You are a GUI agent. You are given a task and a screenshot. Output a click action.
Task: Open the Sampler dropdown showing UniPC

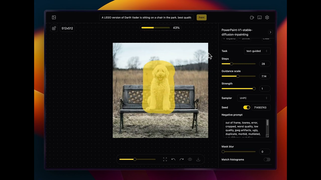[254, 98]
